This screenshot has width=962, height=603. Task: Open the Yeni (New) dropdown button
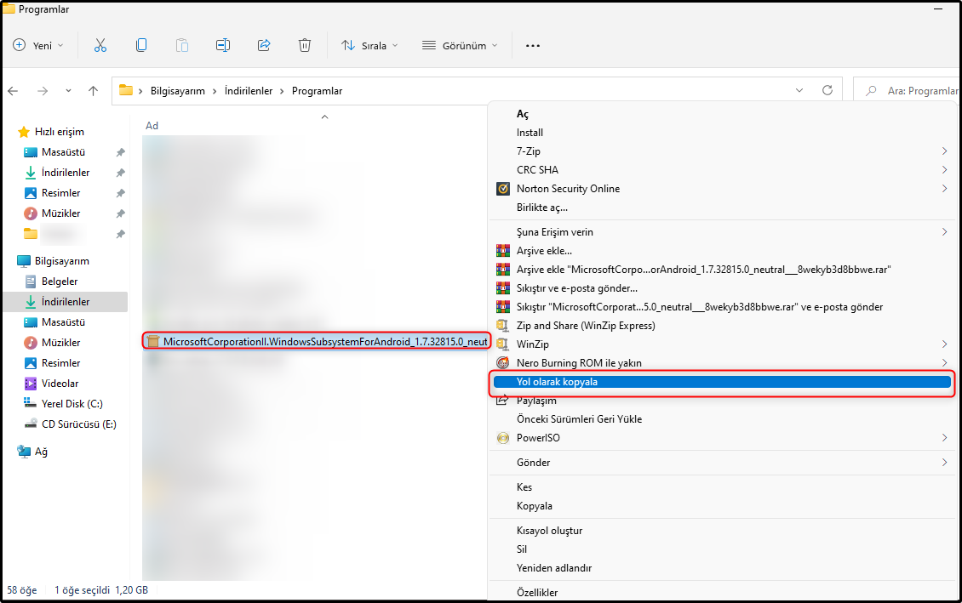pos(38,45)
